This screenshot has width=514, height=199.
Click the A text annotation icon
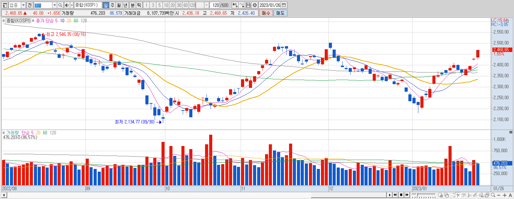(510, 195)
